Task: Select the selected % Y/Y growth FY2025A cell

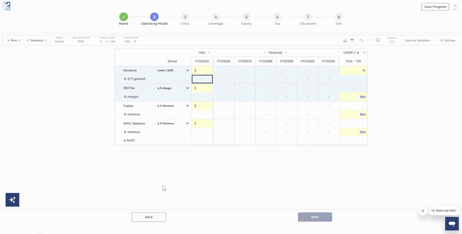Action: pyautogui.click(x=202, y=79)
